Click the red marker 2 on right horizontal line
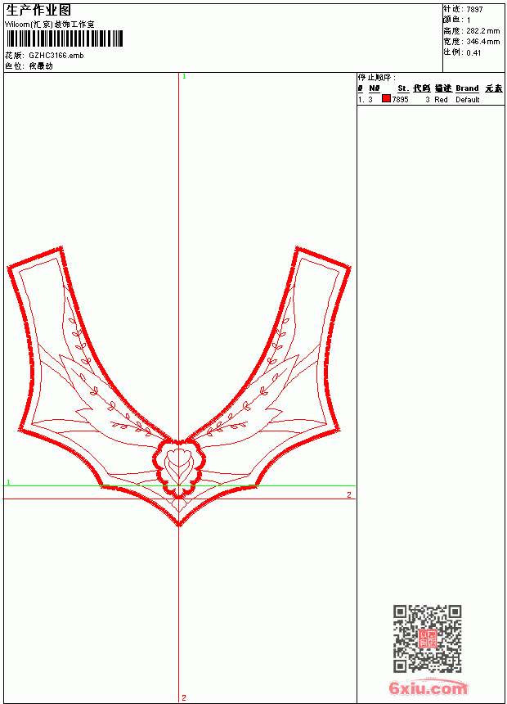Image resolution: width=507 pixels, height=704 pixels. (x=349, y=494)
